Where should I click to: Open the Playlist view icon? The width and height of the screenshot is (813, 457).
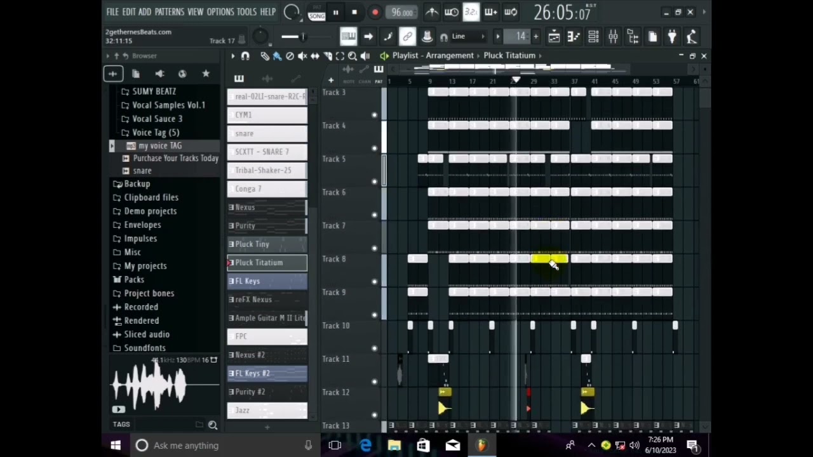click(x=554, y=37)
